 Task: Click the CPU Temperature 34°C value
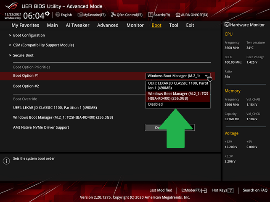(x=250, y=48)
